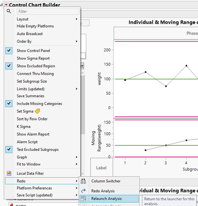Click the Label drop zone
198x206 pixels.
point(101,168)
